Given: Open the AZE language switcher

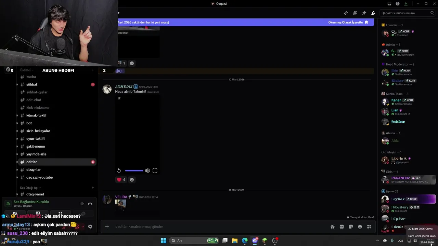Looking at the screenshot, I should [x=401, y=241].
